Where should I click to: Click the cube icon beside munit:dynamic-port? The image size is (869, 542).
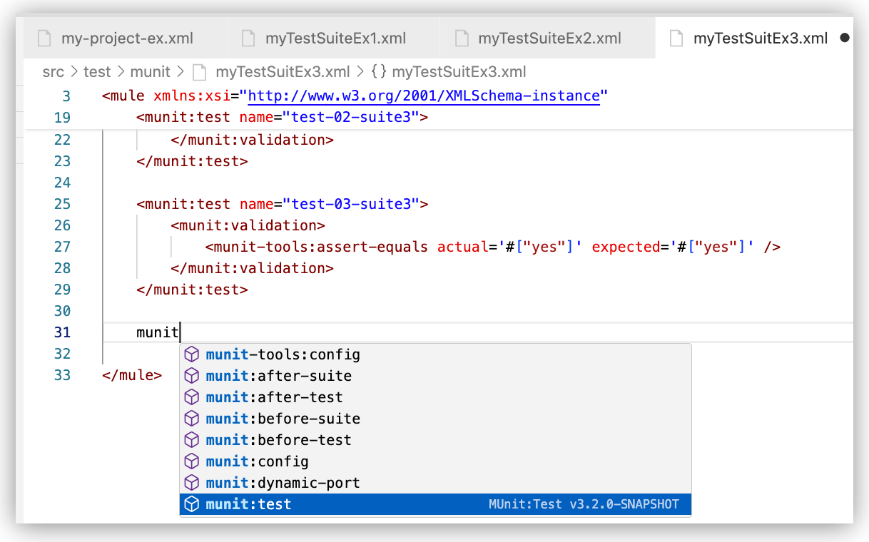(x=192, y=482)
